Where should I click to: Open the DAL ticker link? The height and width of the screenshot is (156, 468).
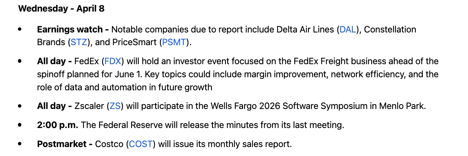[x=348, y=29]
